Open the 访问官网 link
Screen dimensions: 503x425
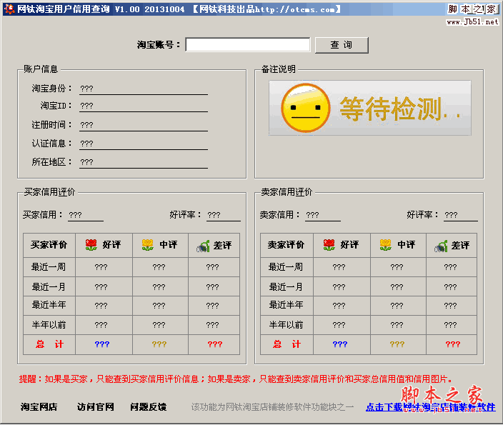[95, 406]
